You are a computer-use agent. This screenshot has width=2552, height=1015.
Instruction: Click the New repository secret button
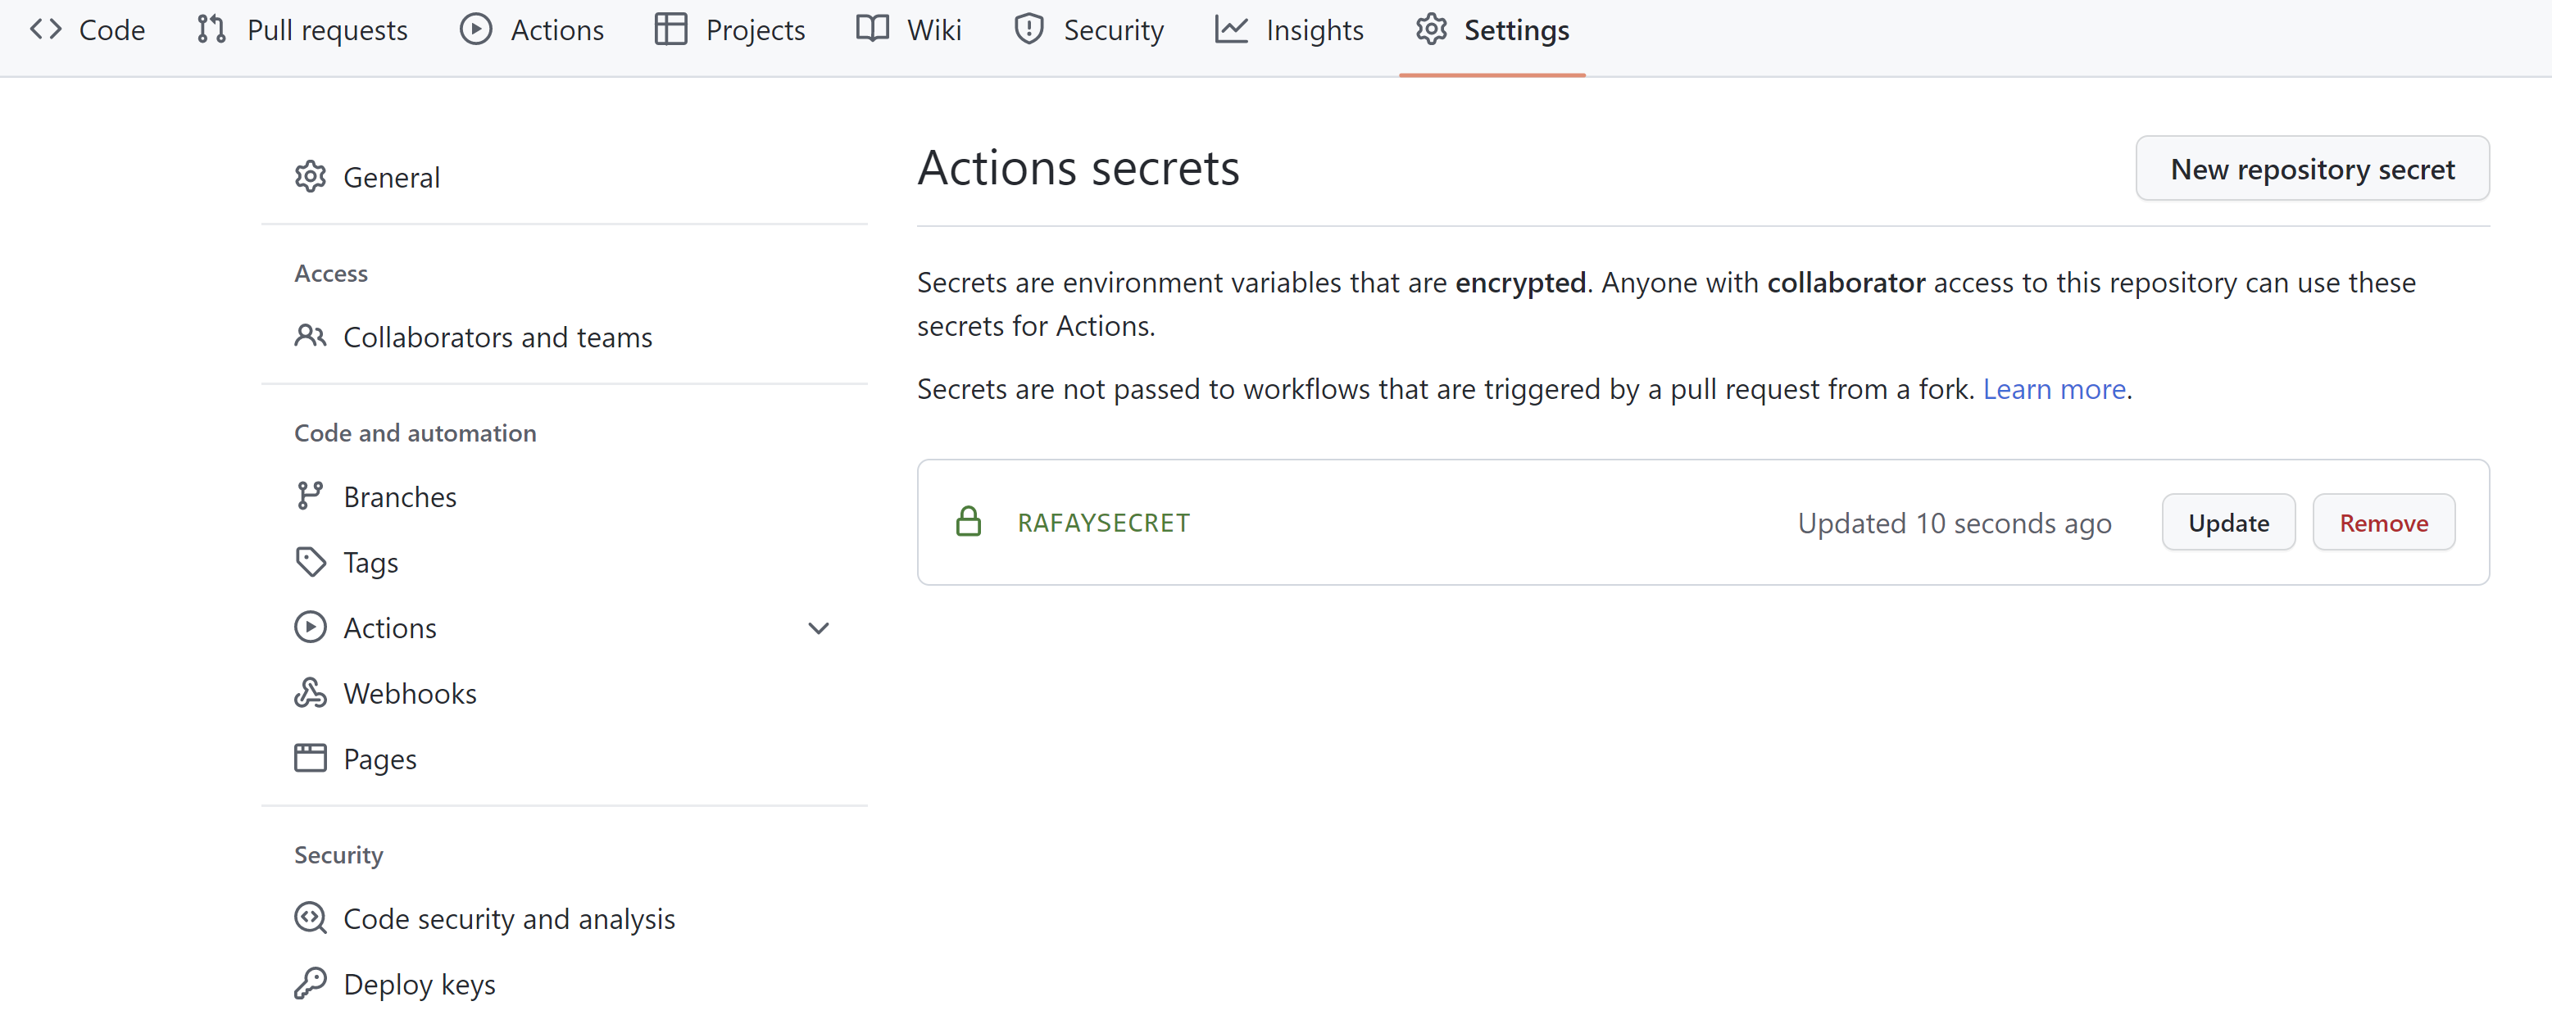2313,168
